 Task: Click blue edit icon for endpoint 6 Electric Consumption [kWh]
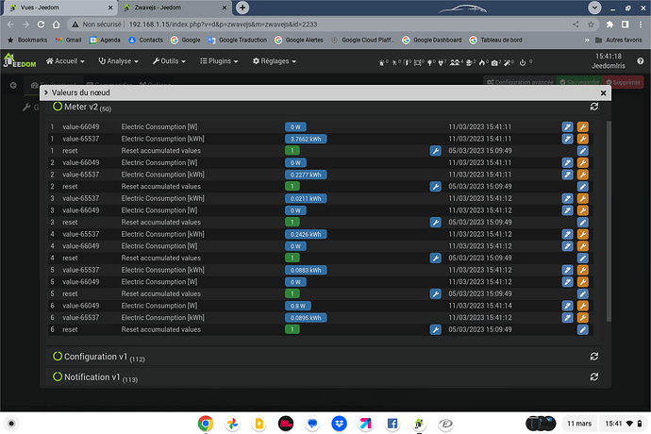pyautogui.click(x=567, y=318)
